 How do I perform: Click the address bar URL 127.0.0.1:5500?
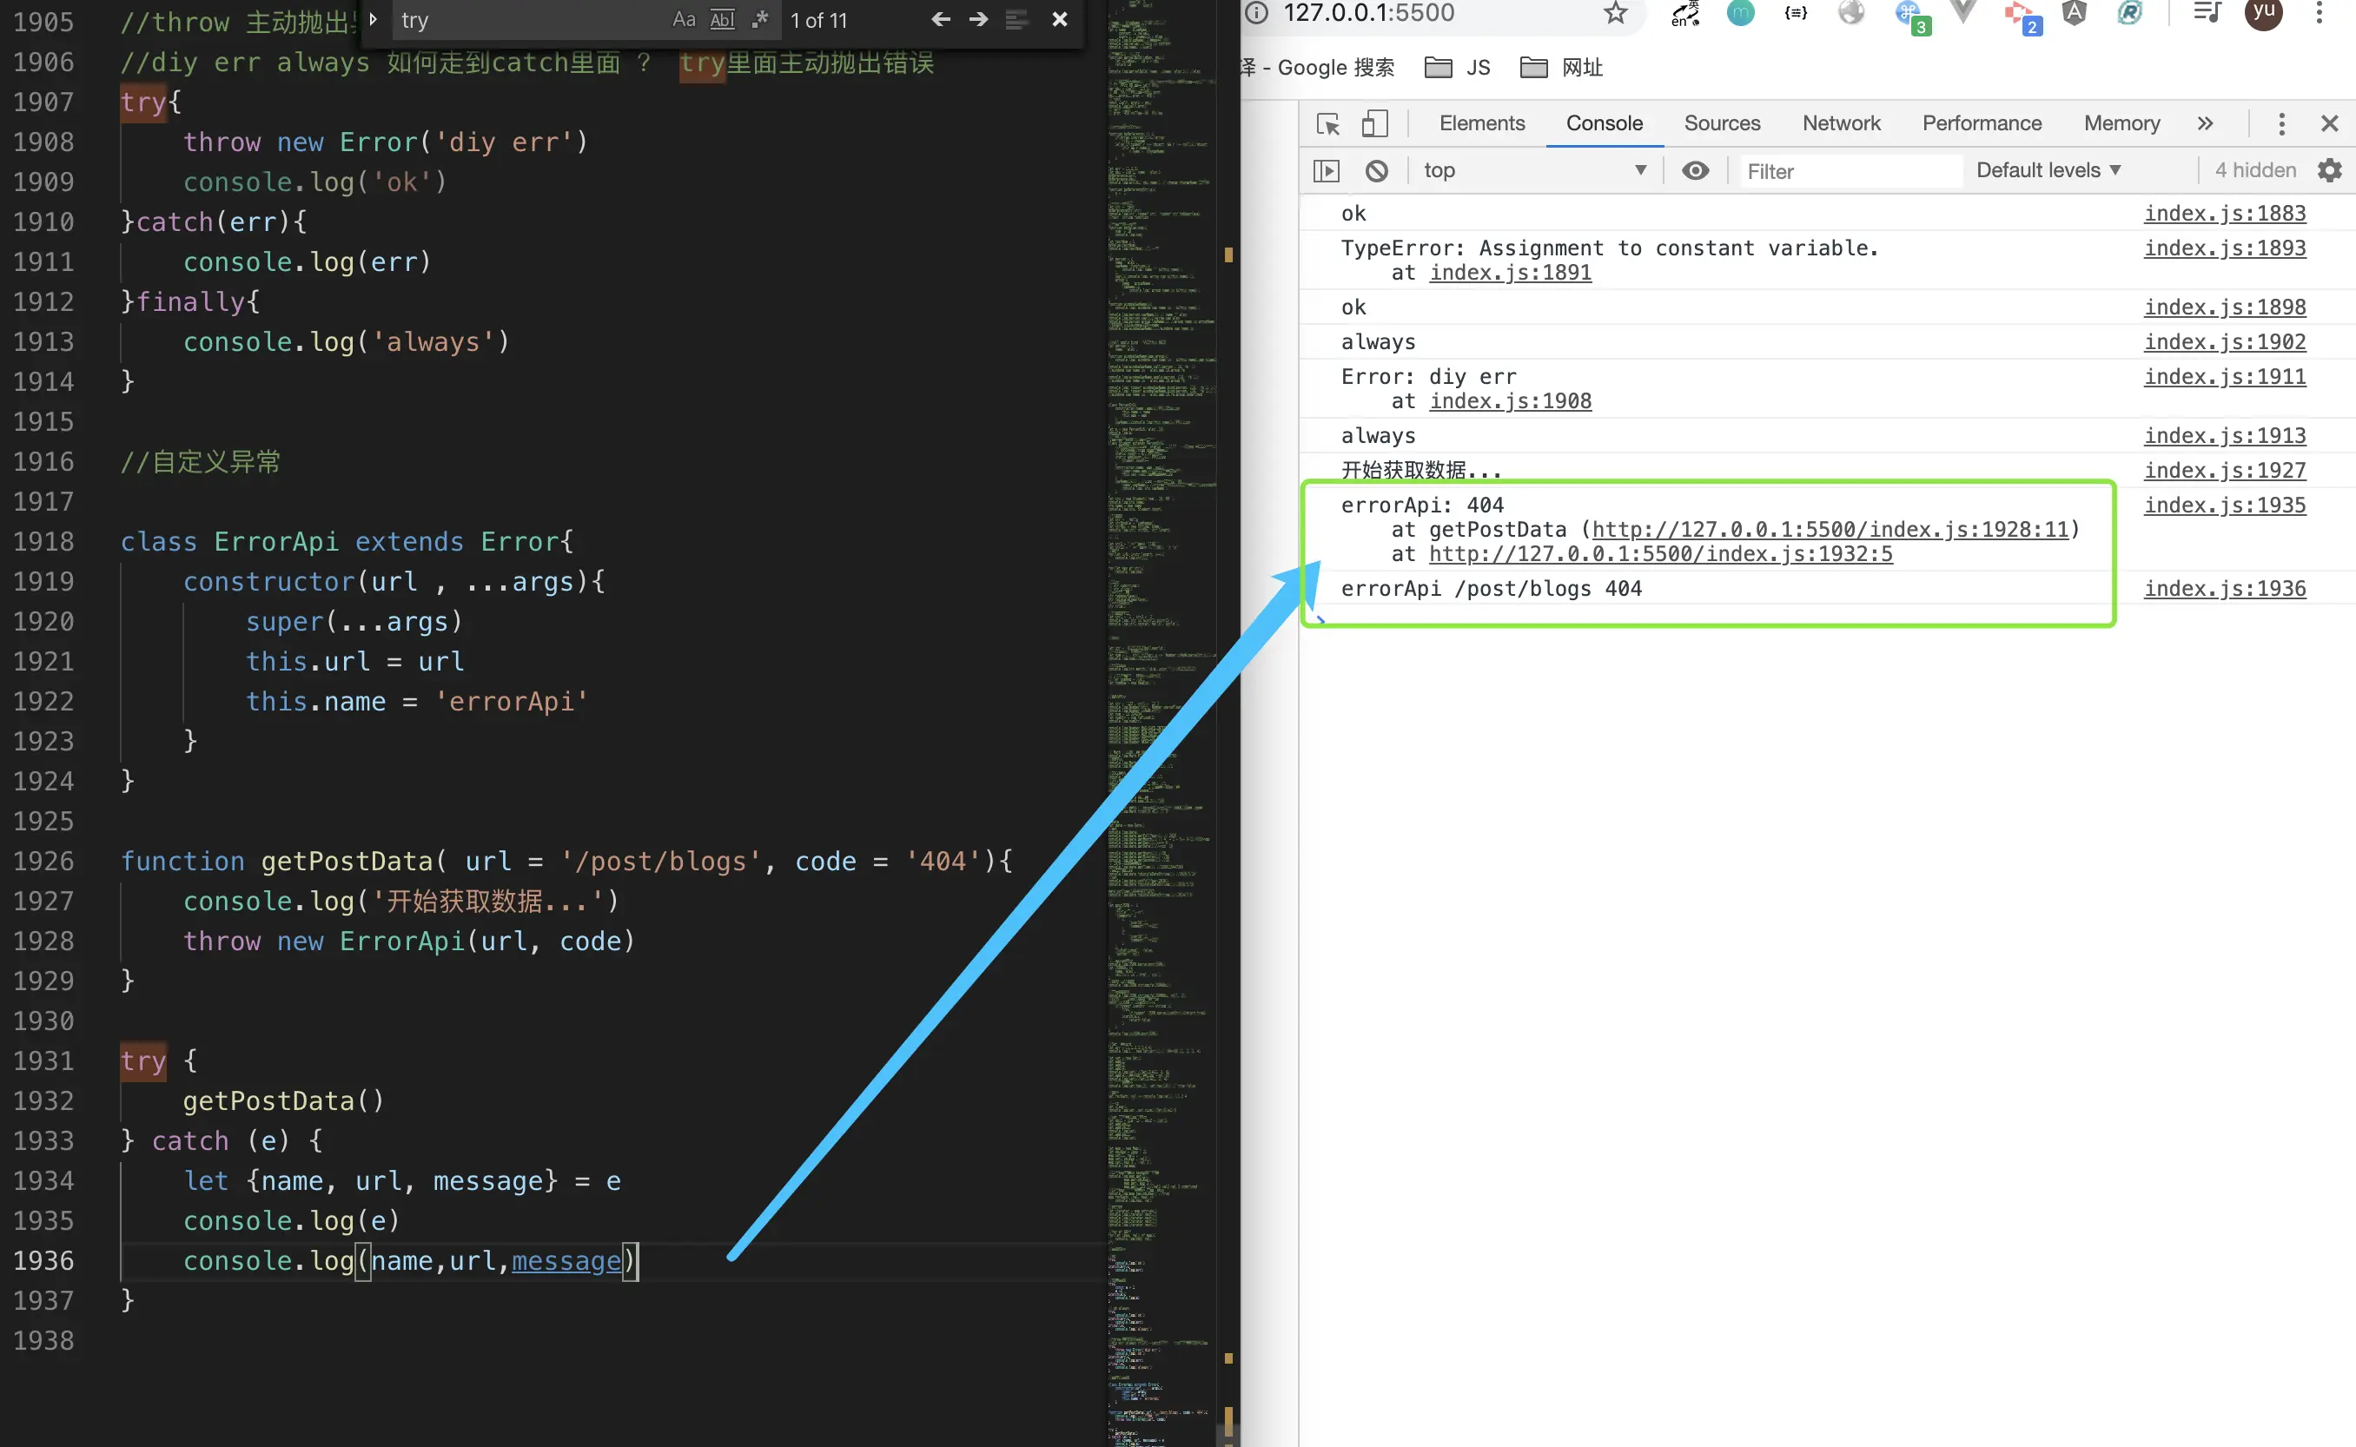pos(1368,12)
